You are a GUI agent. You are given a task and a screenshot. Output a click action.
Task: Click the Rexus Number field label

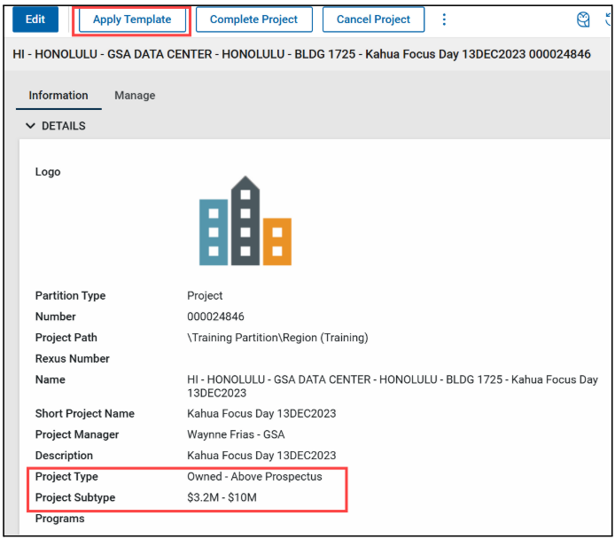[x=72, y=358]
